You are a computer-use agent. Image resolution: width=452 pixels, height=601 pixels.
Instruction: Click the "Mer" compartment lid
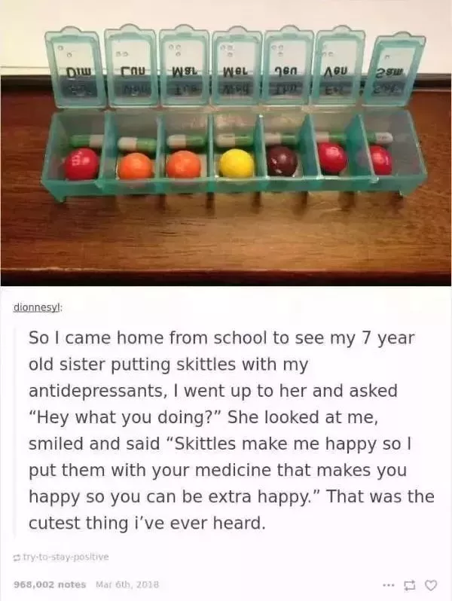click(x=237, y=66)
